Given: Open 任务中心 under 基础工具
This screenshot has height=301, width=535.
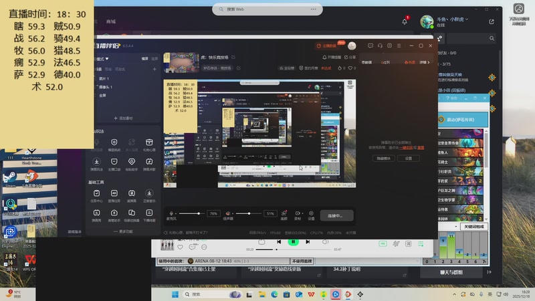Looking at the screenshot, I should pyautogui.click(x=96, y=196).
